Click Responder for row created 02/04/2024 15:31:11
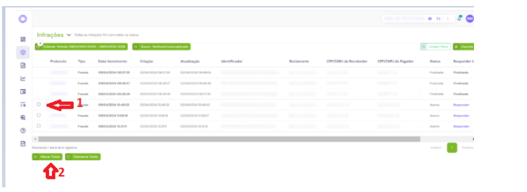The width and height of the screenshot is (527, 192). pos(461,126)
